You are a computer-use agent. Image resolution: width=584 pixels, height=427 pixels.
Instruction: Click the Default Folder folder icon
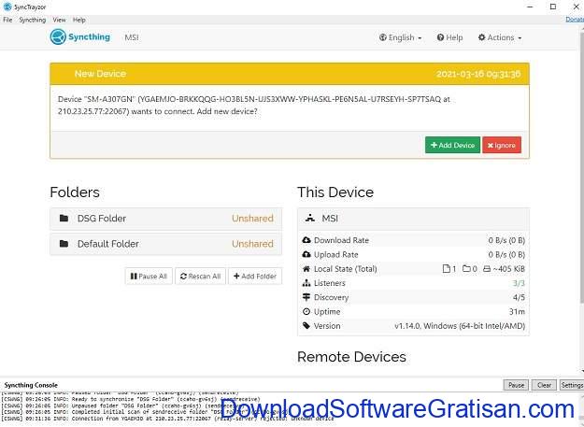[64, 244]
